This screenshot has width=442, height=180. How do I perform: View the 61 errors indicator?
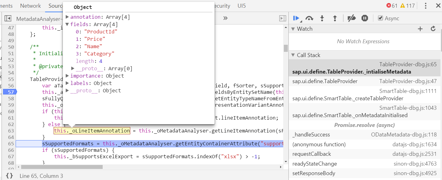[x=392, y=6]
